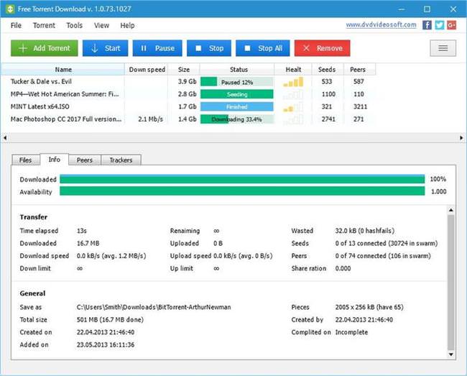Open the Help menu
The image size is (467, 376).
pyautogui.click(x=127, y=26)
